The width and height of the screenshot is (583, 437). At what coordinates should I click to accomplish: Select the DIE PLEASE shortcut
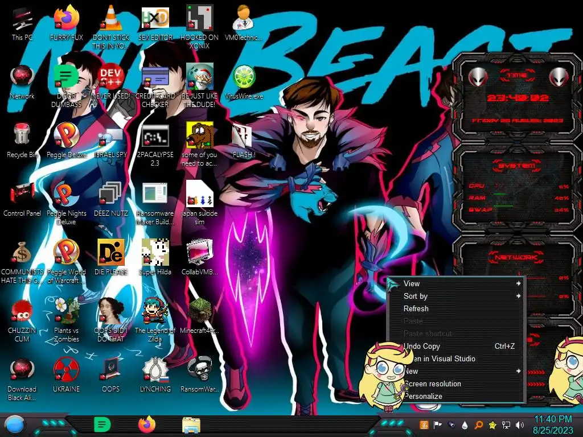[x=111, y=258]
